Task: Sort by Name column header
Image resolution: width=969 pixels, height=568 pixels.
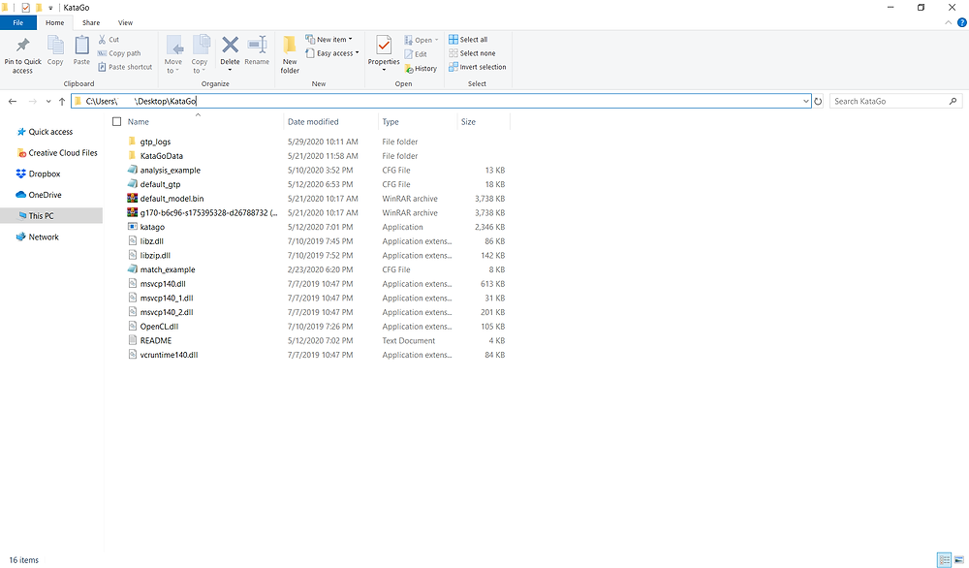Action: (x=139, y=122)
